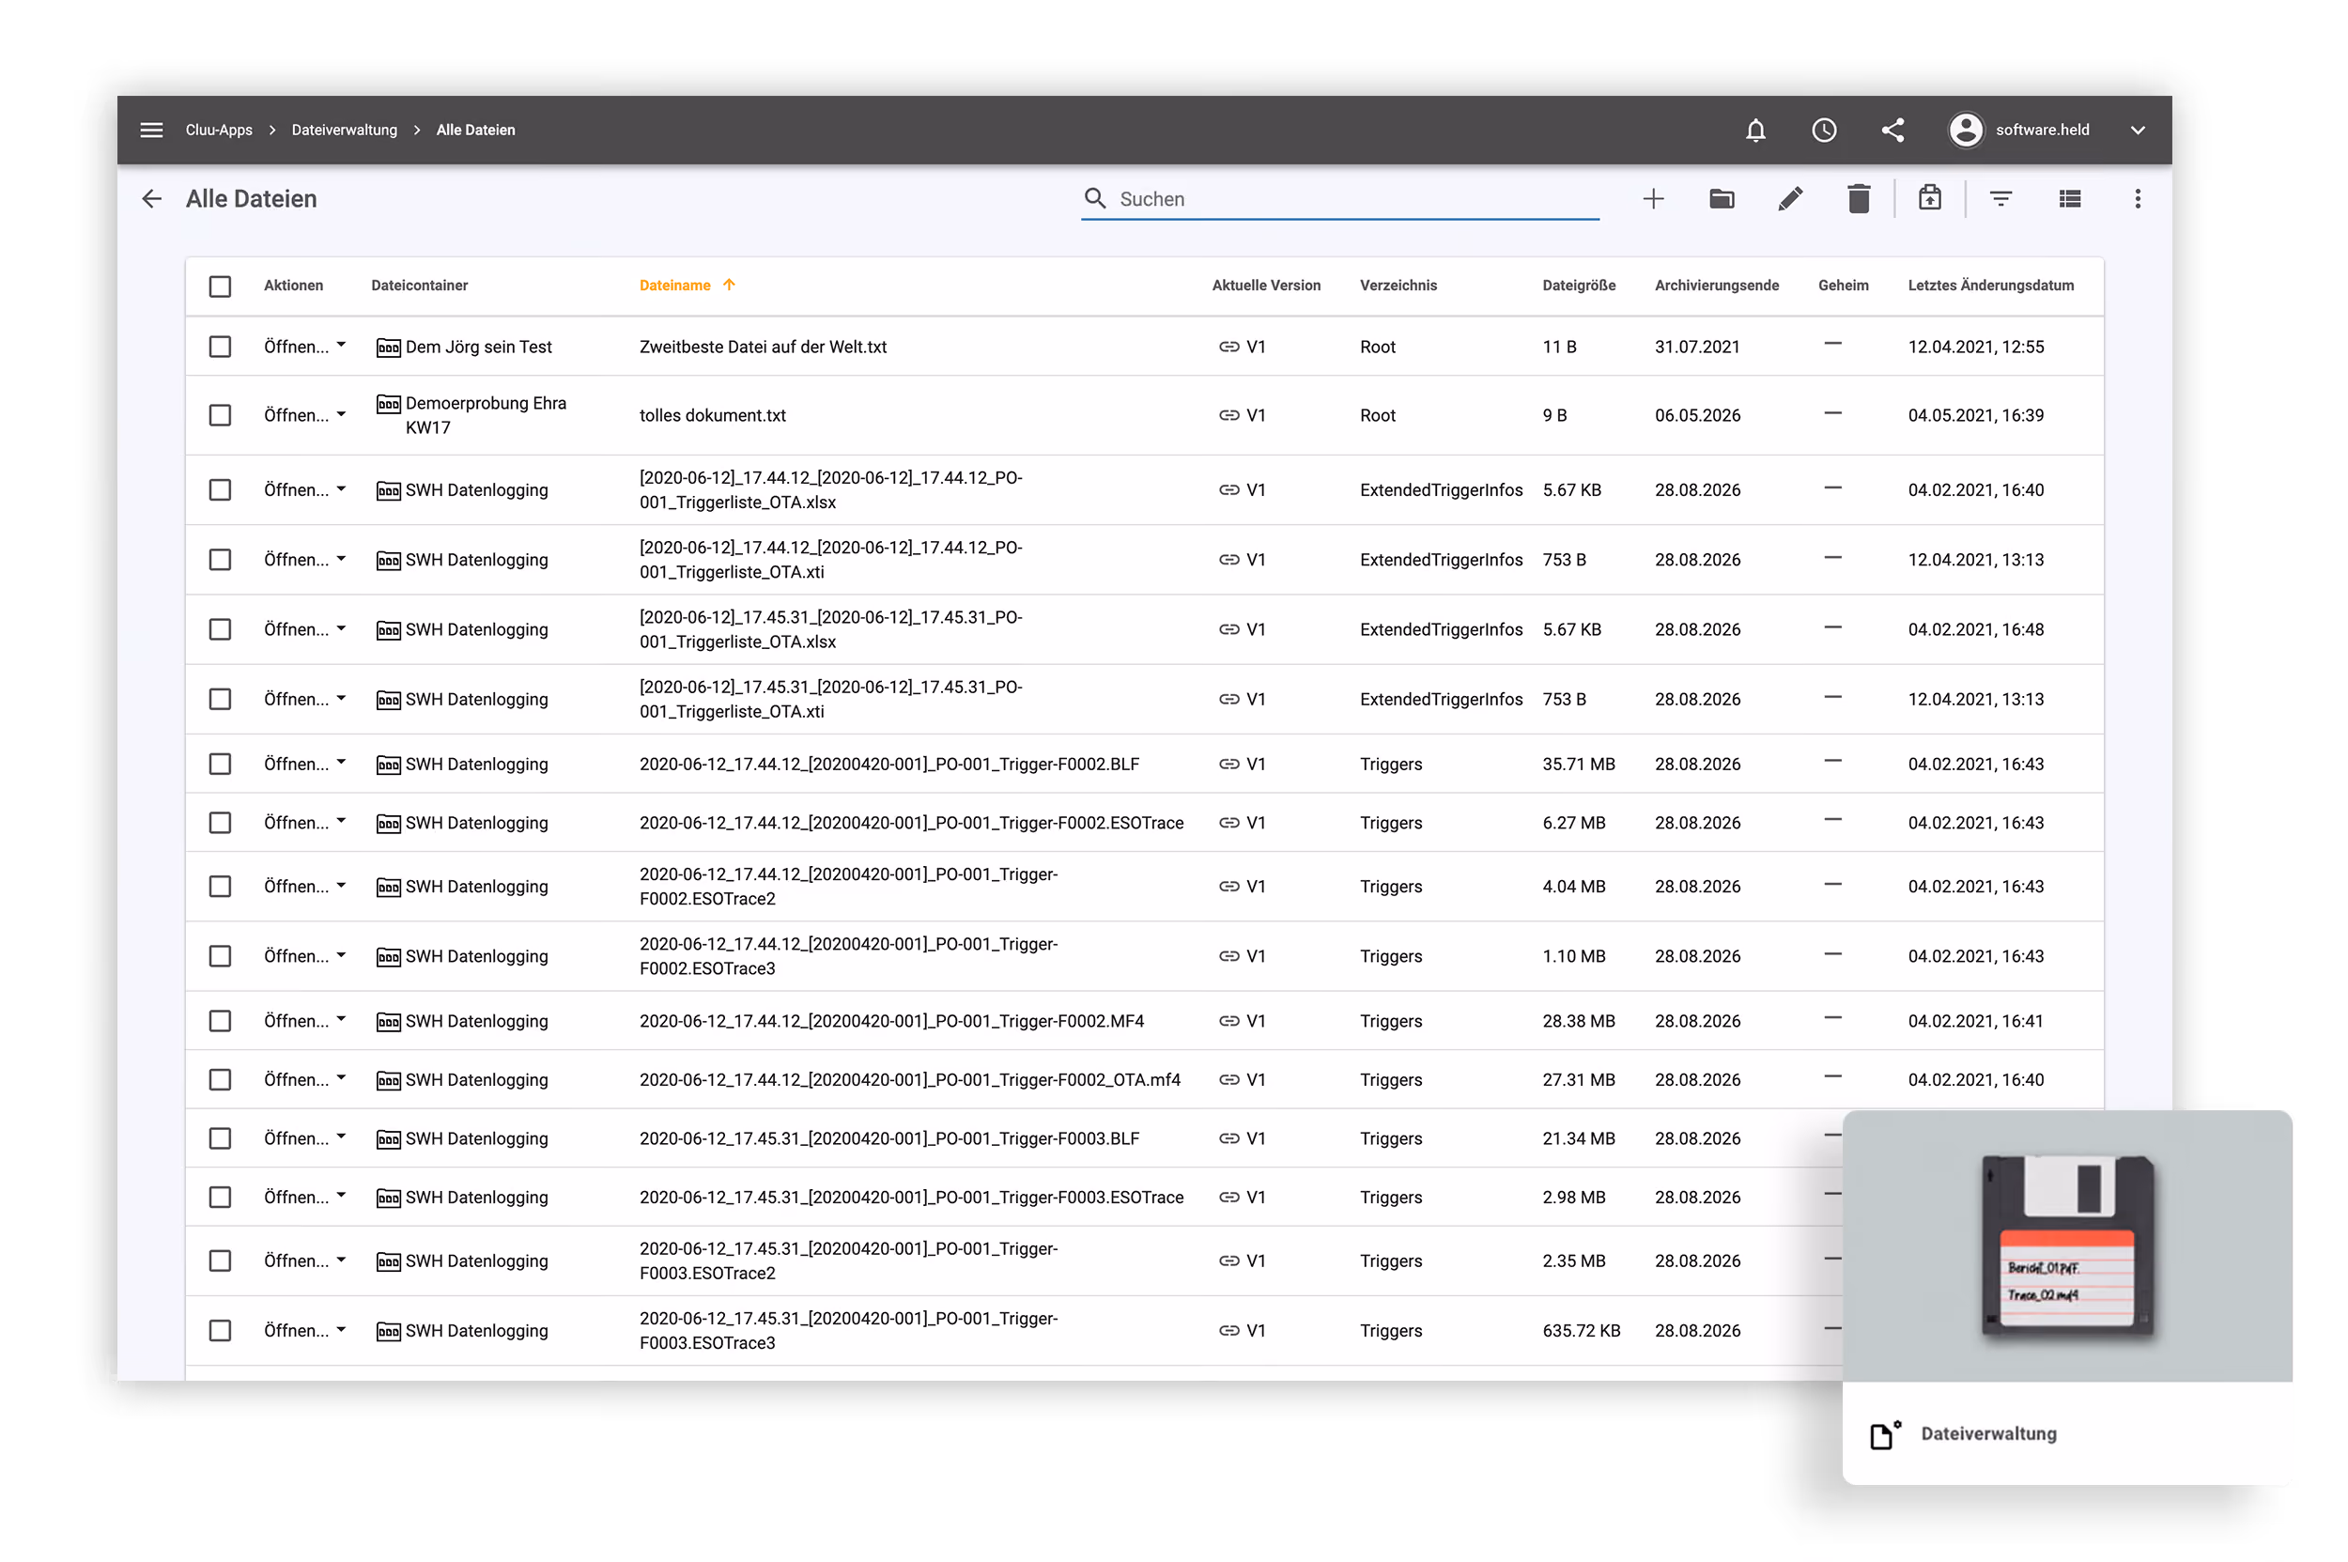
Task: Click the search magnifier icon
Action: (1095, 198)
